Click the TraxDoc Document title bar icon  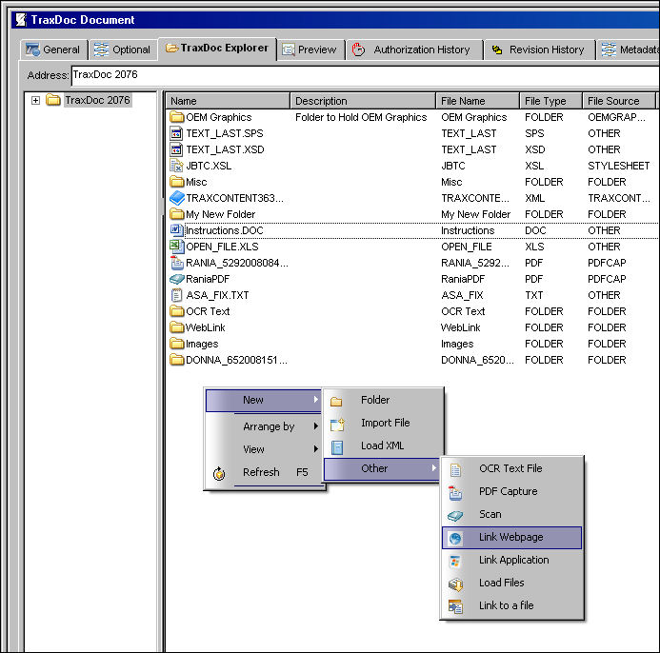click(x=21, y=20)
